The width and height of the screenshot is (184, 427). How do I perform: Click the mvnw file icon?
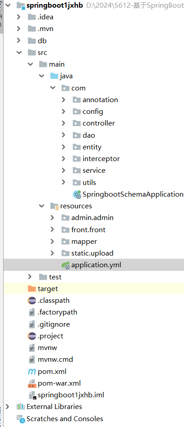[x=32, y=348]
